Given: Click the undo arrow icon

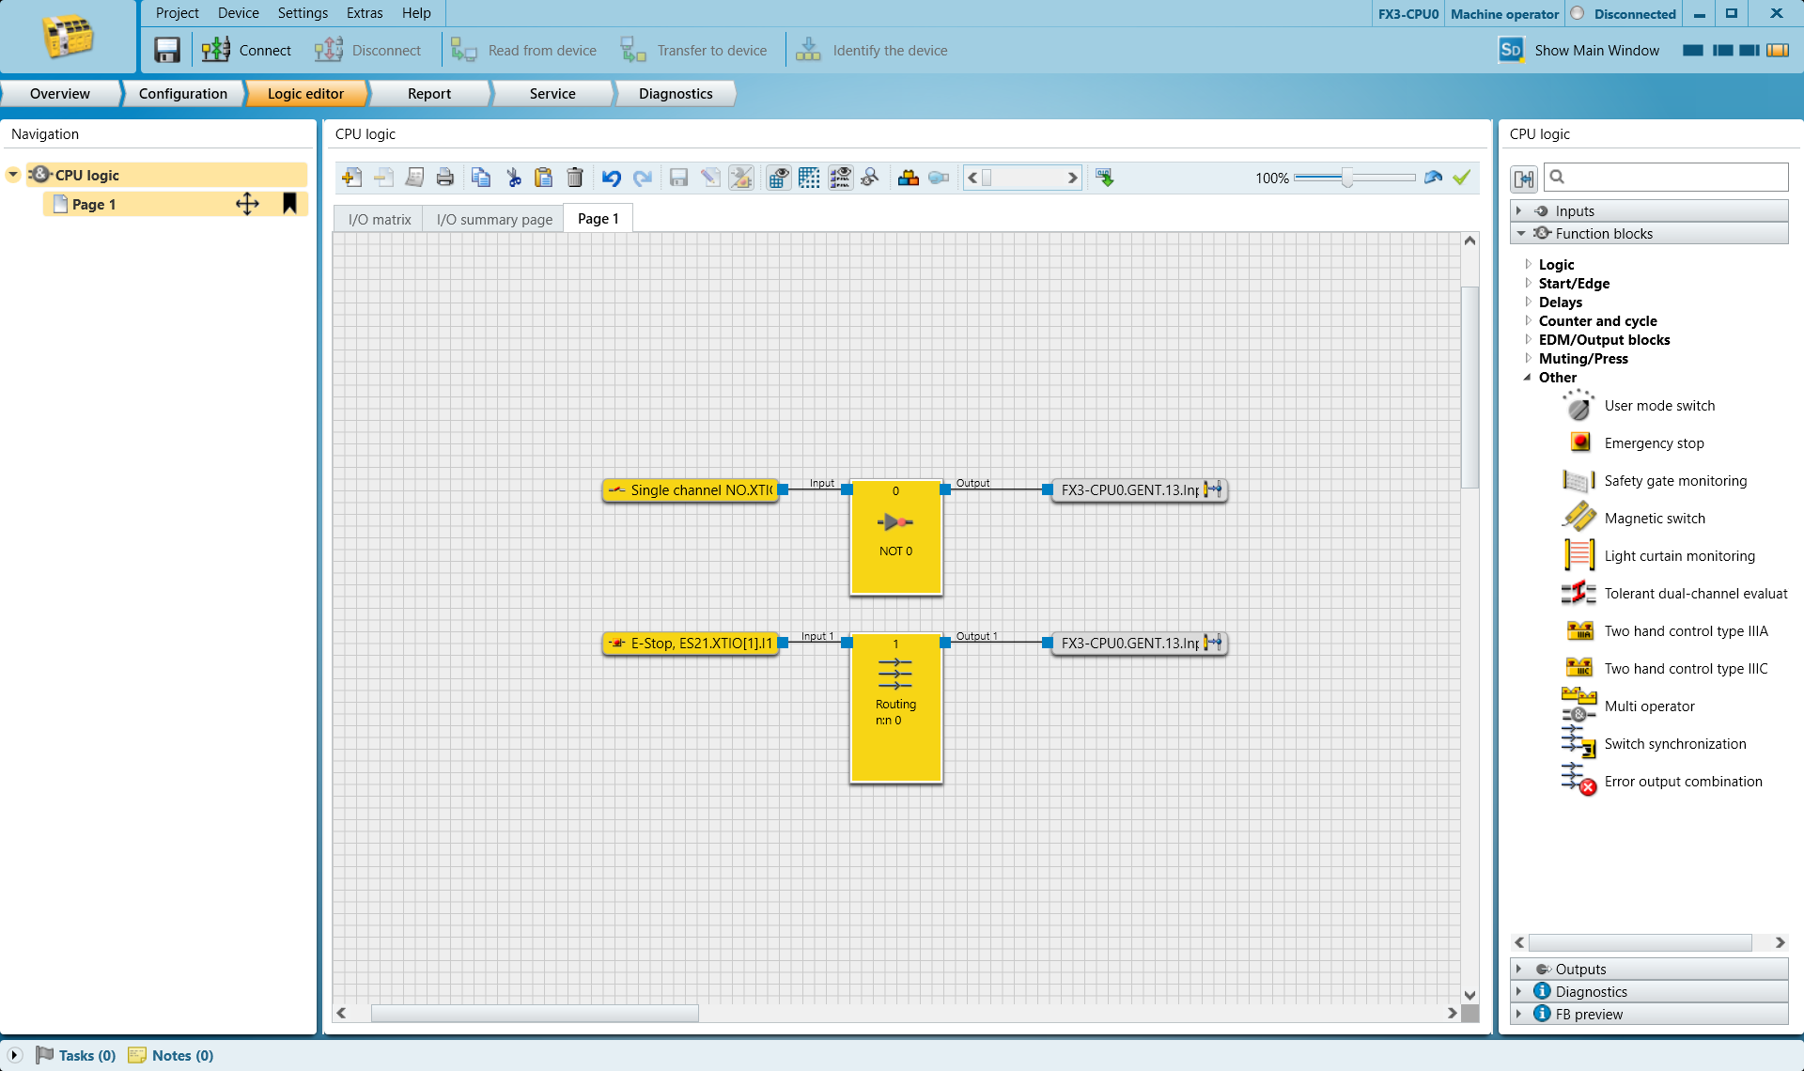Looking at the screenshot, I should pos(612,178).
